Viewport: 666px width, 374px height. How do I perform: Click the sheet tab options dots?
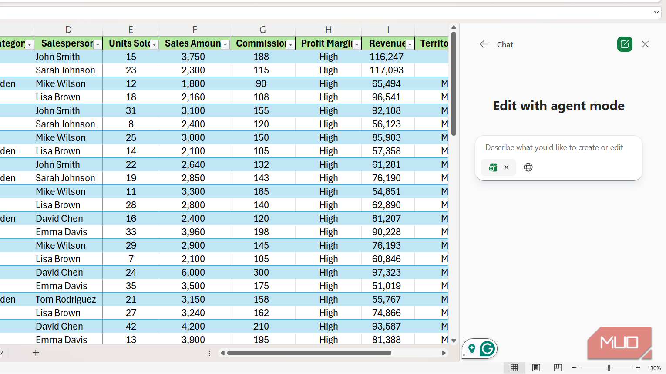point(209,353)
